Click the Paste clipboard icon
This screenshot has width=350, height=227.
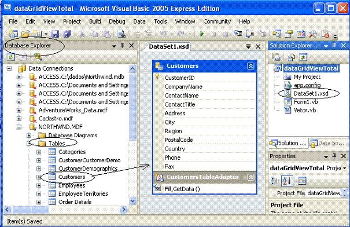pyautogui.click(x=106, y=34)
